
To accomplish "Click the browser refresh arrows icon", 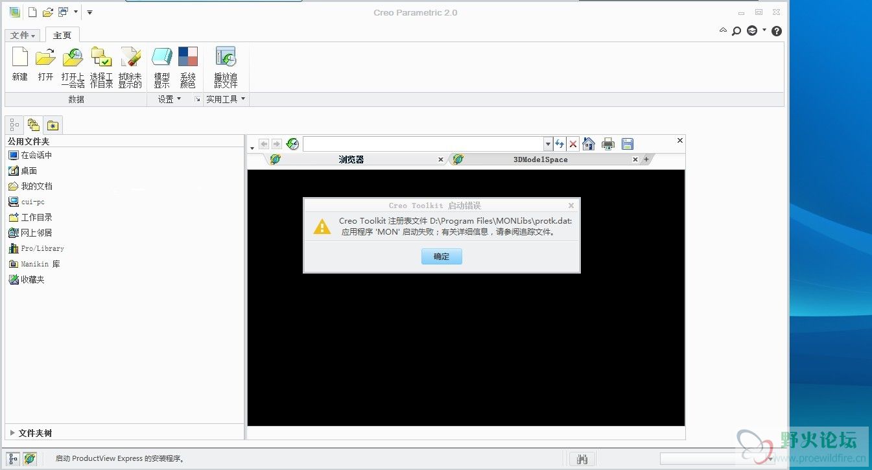I will [560, 144].
